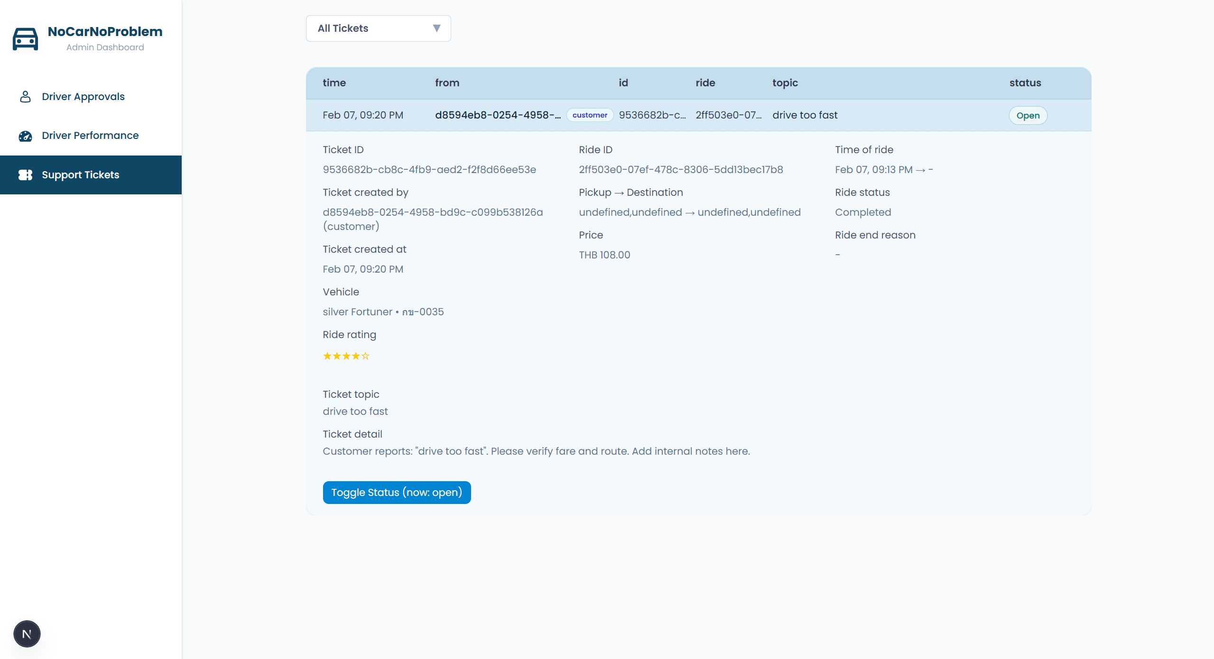Click the topic column header
Image resolution: width=1214 pixels, height=659 pixels.
tap(785, 83)
